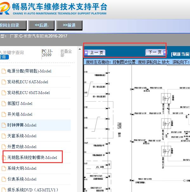The image size is (190, 192).
Task: Click the 厂家:C-长安汽车欧尚2016-2017 text
Action: pos(39,36)
